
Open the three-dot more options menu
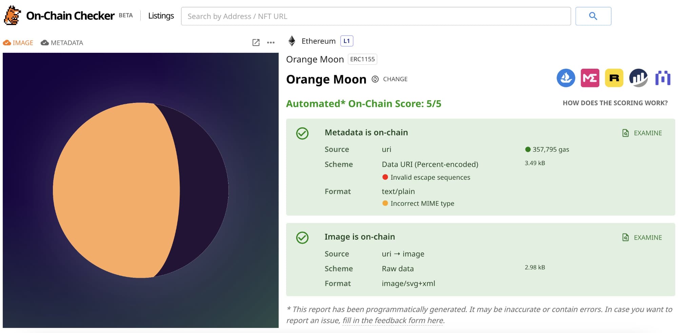271,43
